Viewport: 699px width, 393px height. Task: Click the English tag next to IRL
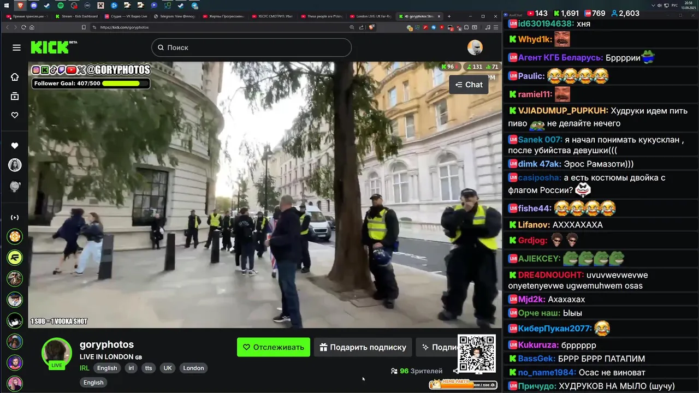click(107, 368)
